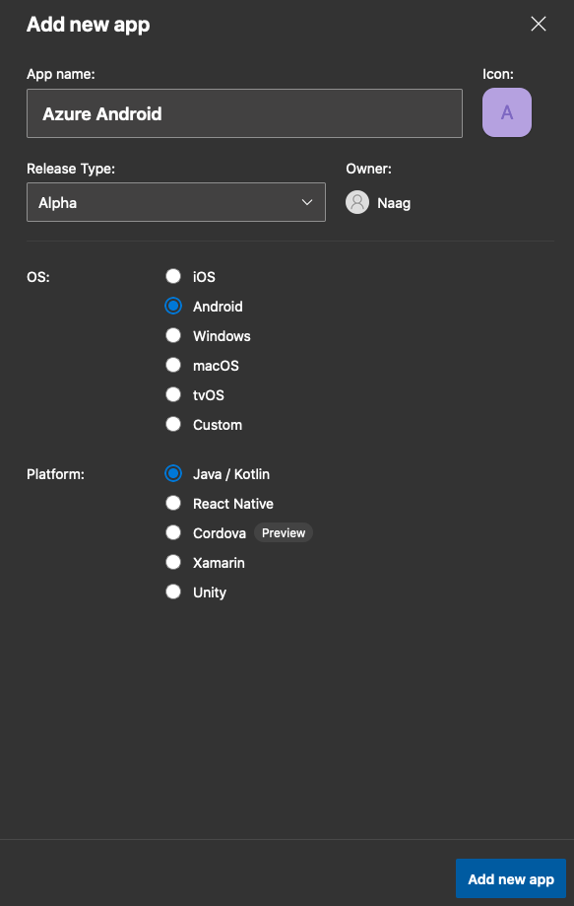Select the Android OS option

pyautogui.click(x=173, y=306)
